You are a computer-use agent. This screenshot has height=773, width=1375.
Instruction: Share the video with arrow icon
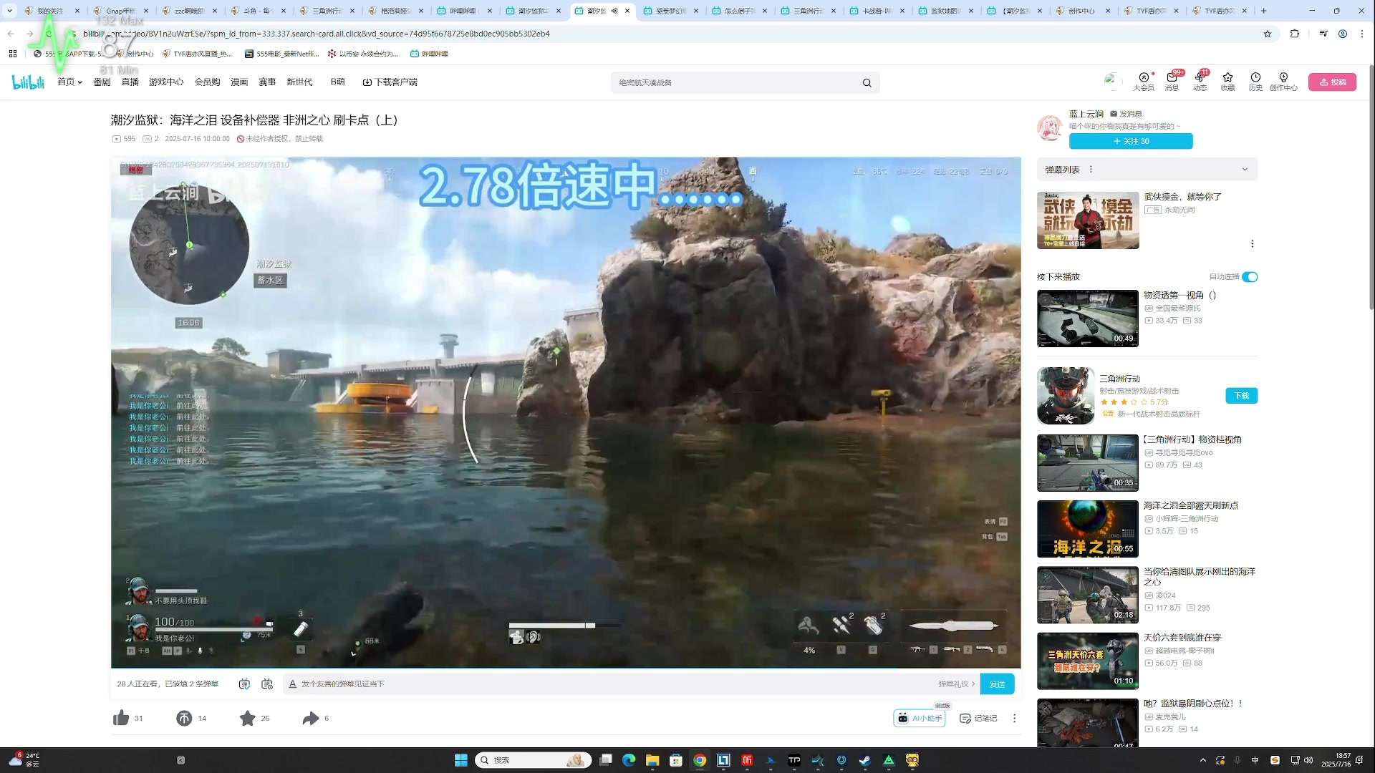point(310,718)
